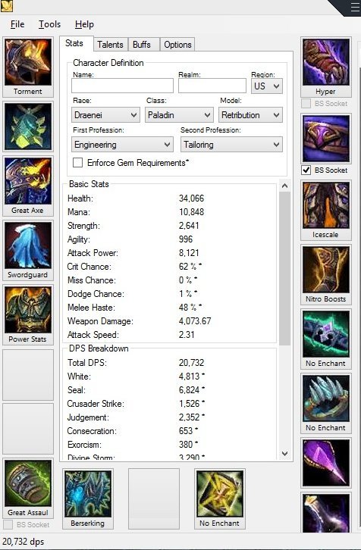Screen dimensions: 361x550
Task: Select the purple crystal shard trinket
Action: pos(326,463)
